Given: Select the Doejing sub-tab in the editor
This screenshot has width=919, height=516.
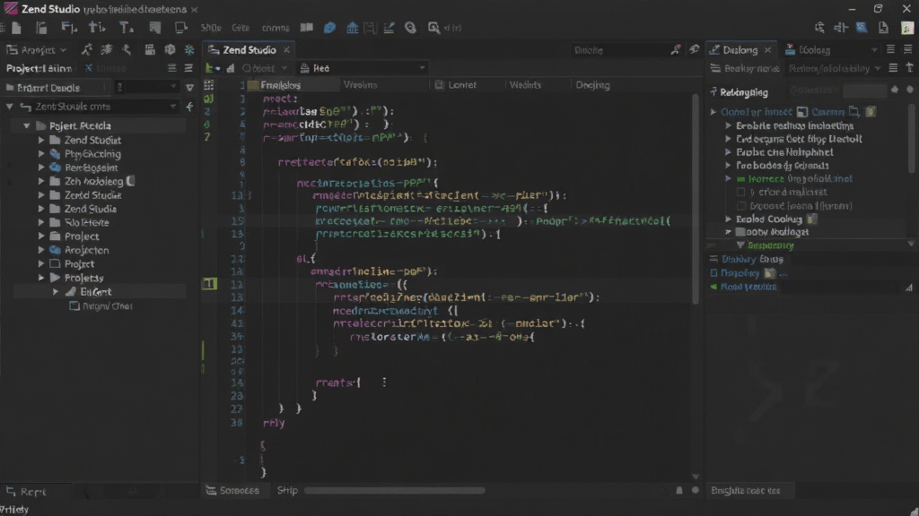Looking at the screenshot, I should 592,85.
